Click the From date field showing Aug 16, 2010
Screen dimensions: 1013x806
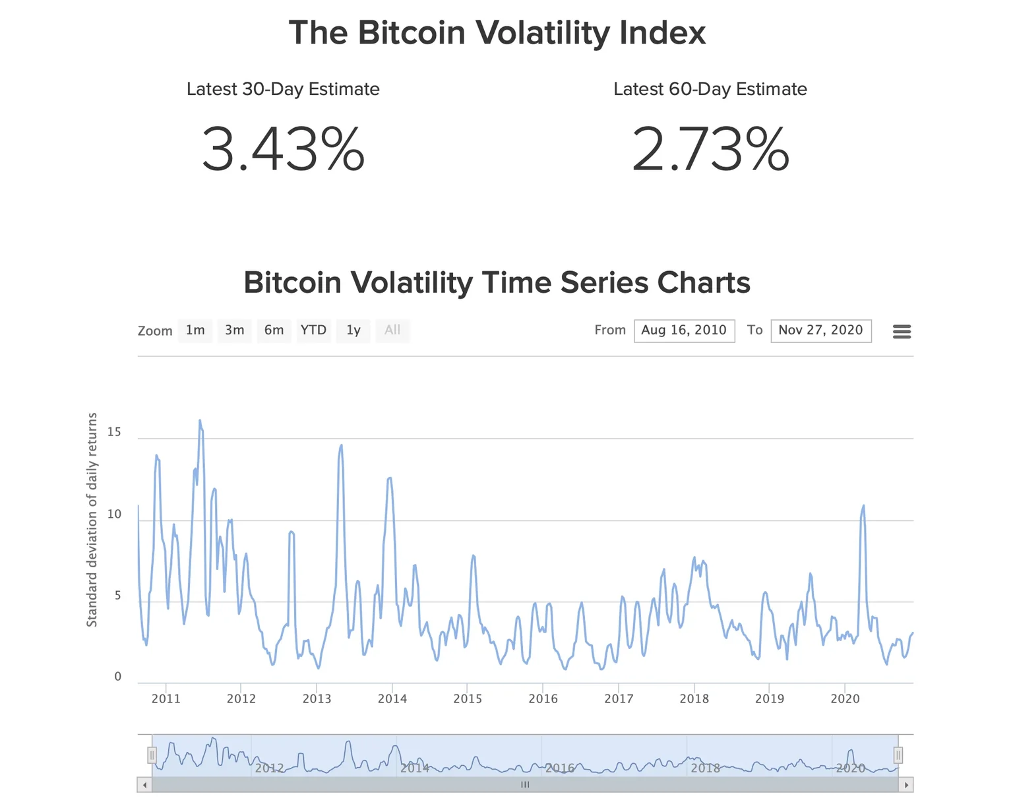pos(684,330)
